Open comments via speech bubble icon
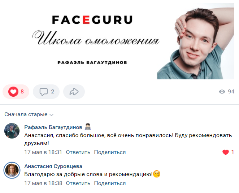Image resolution: width=239 pixels, height=193 pixels. point(46,92)
